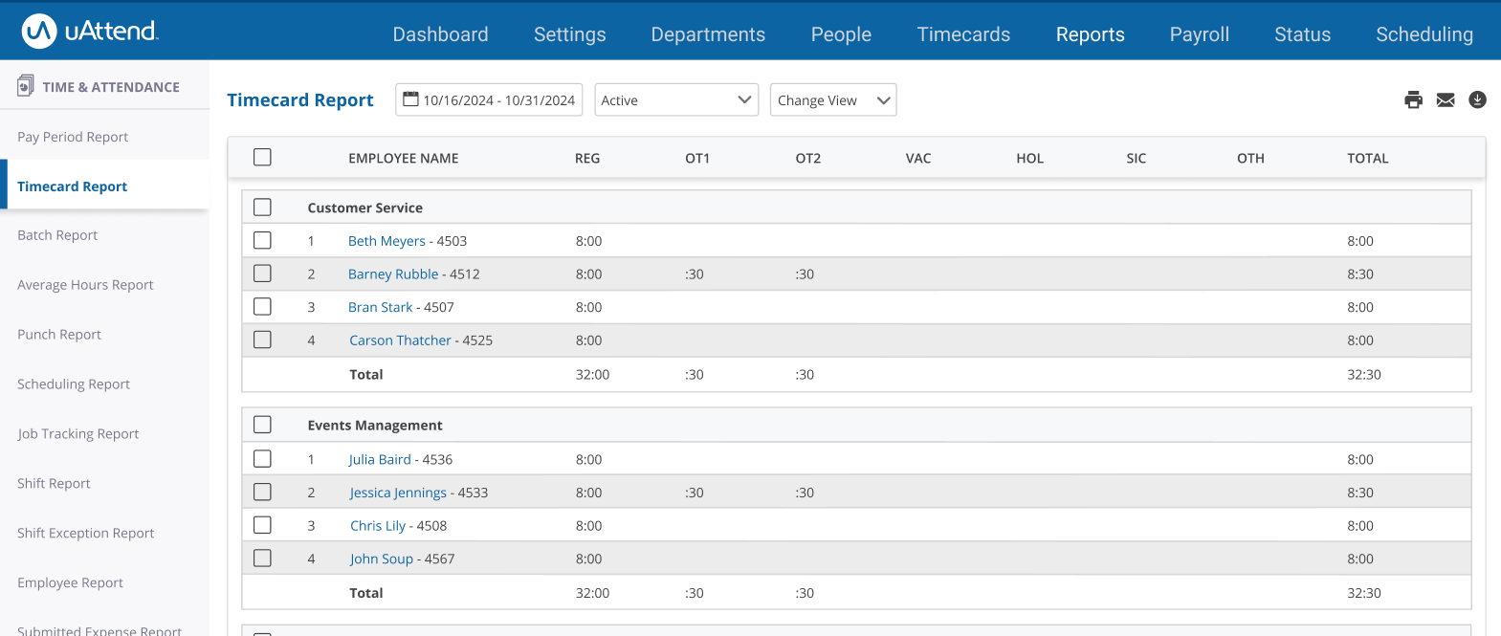Screen dimensions: 1501x636
Task: Check the box for Bran Stark
Action: (262, 306)
